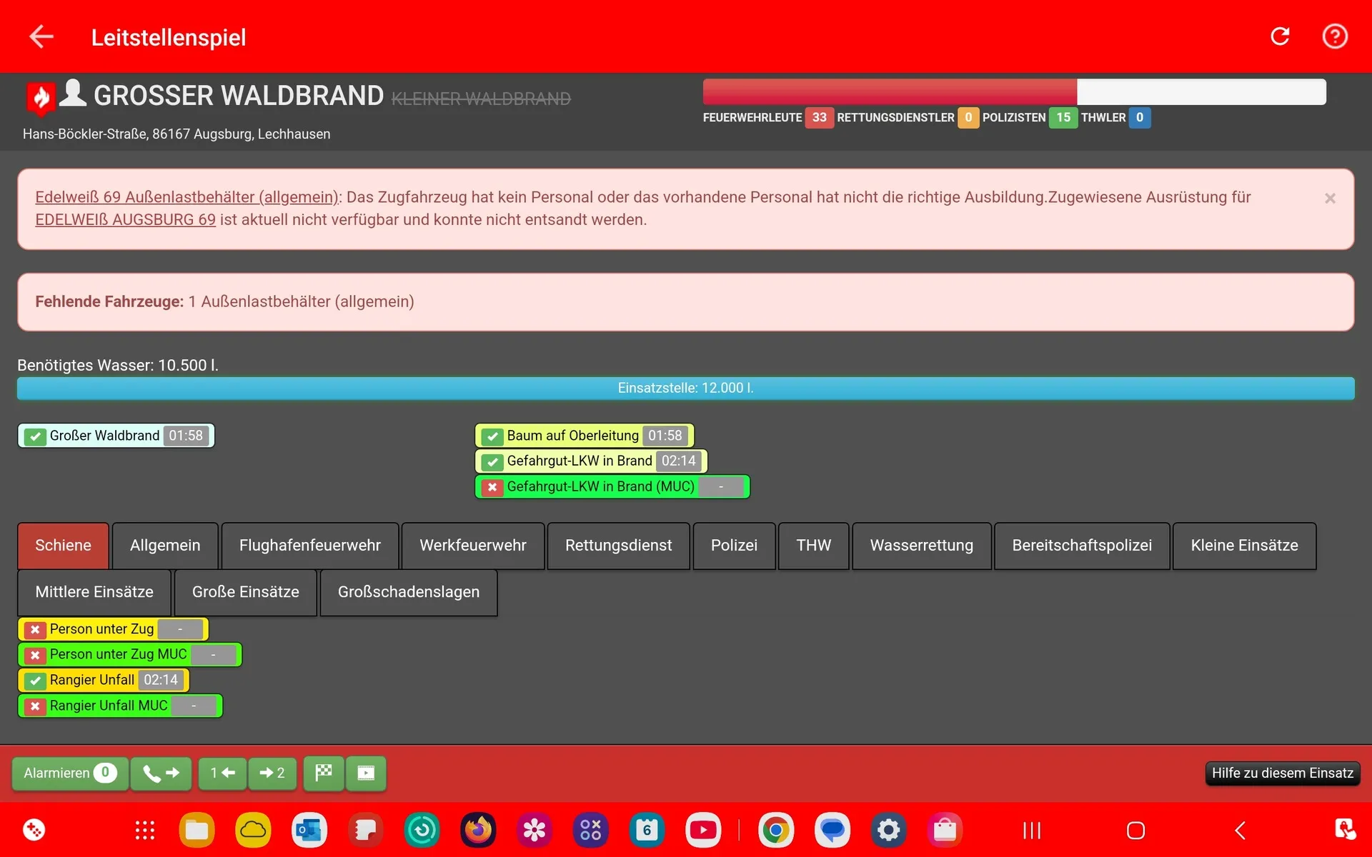The height and width of the screenshot is (857, 1372).
Task: Tap the back arrow in header
Action: tap(41, 36)
